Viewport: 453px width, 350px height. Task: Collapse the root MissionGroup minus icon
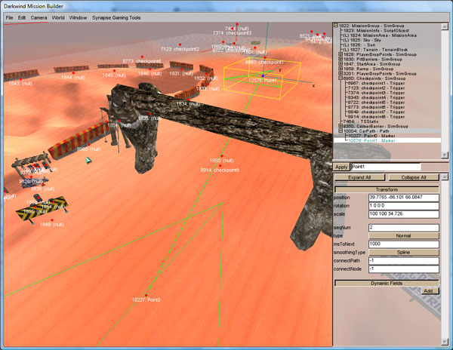coord(337,24)
